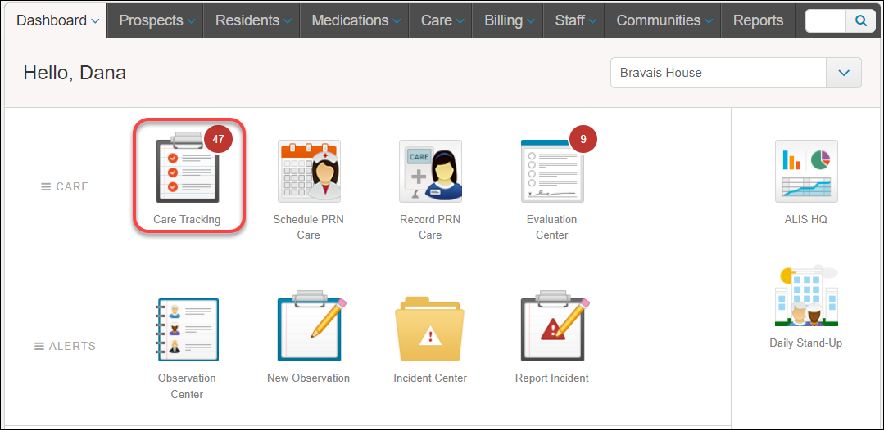Click the Hello, Dana greeting
Viewport: 884px width, 430px height.
click(75, 73)
